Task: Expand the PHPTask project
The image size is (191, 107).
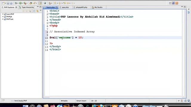Action: tap(3, 19)
